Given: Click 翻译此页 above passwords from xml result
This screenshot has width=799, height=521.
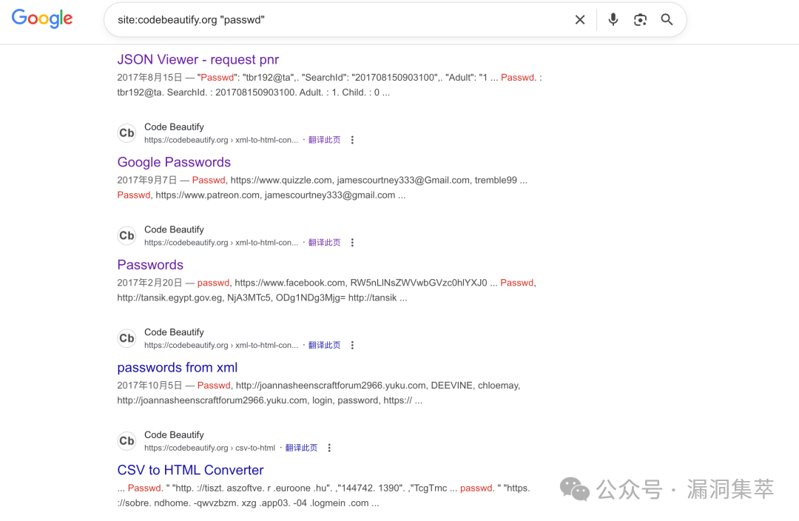Looking at the screenshot, I should coord(324,345).
